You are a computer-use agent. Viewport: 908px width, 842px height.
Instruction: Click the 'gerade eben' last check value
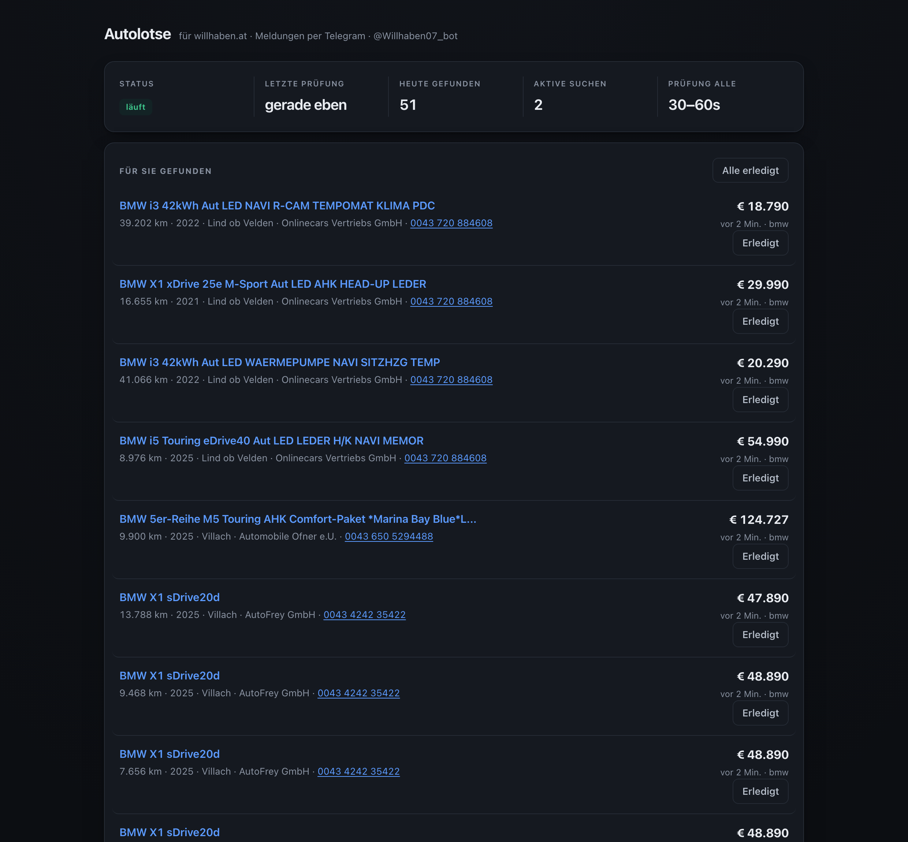click(306, 105)
